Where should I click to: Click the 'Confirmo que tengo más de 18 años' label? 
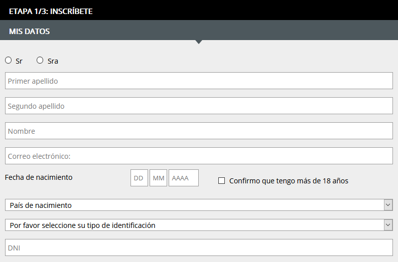[289, 181]
